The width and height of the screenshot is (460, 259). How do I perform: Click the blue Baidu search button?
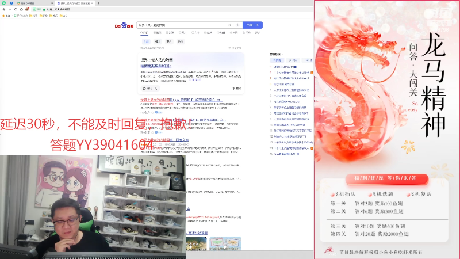(252, 25)
